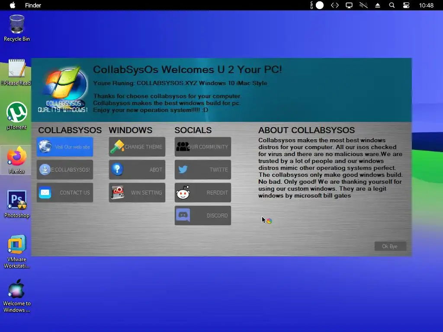Open the Finder menu

(x=33, y=5)
